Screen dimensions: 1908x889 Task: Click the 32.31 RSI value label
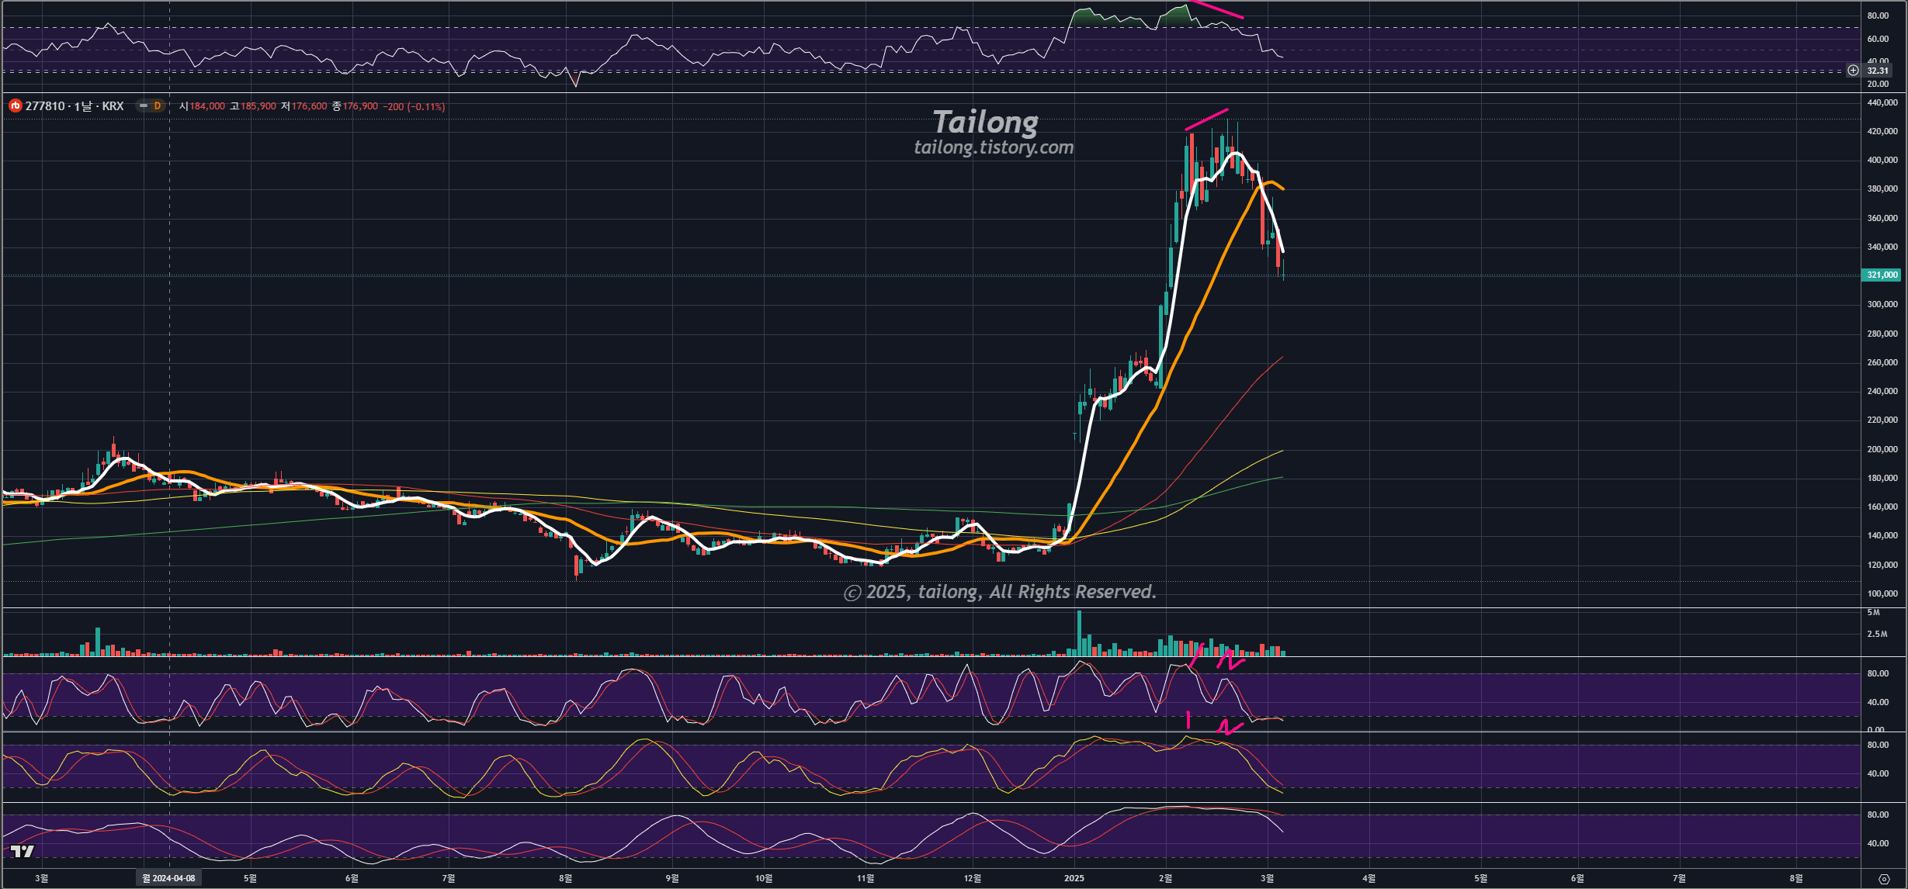pyautogui.click(x=1877, y=71)
